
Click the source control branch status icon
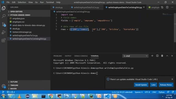click(x=3, y=92)
